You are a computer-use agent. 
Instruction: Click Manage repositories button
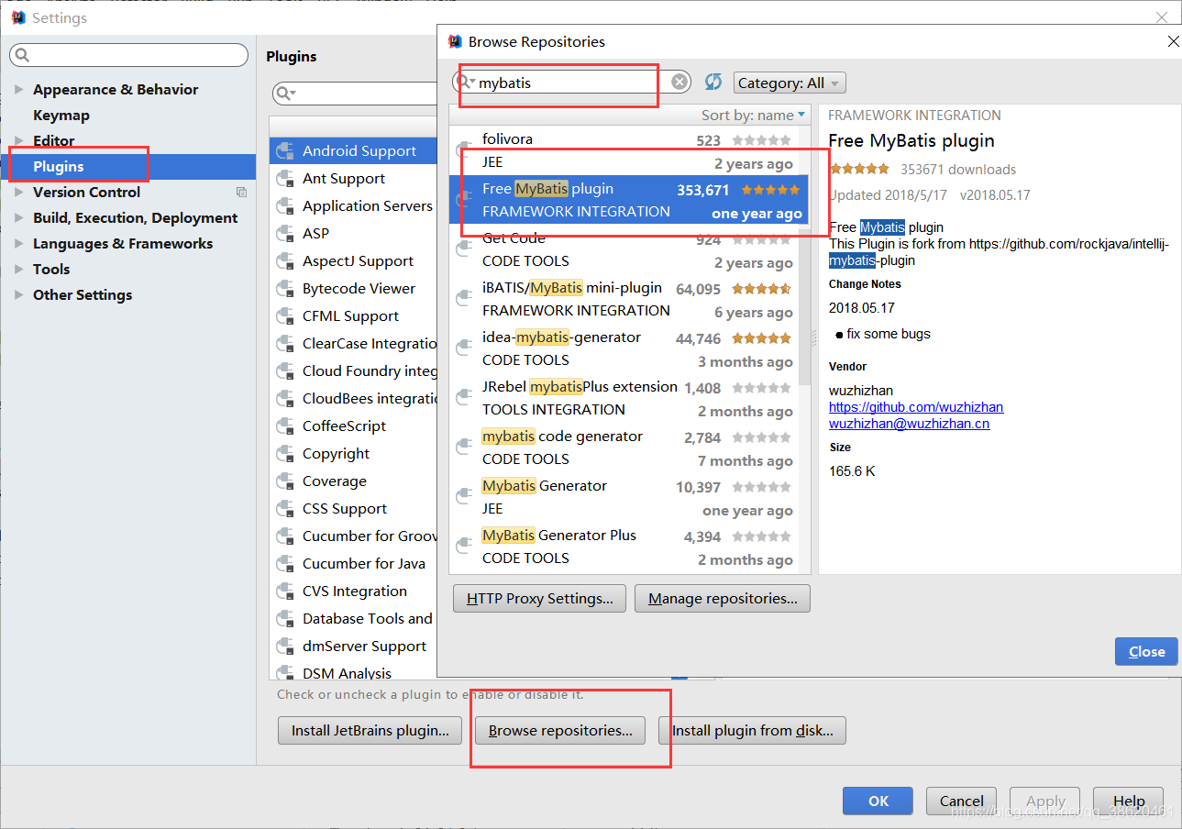pyautogui.click(x=723, y=599)
